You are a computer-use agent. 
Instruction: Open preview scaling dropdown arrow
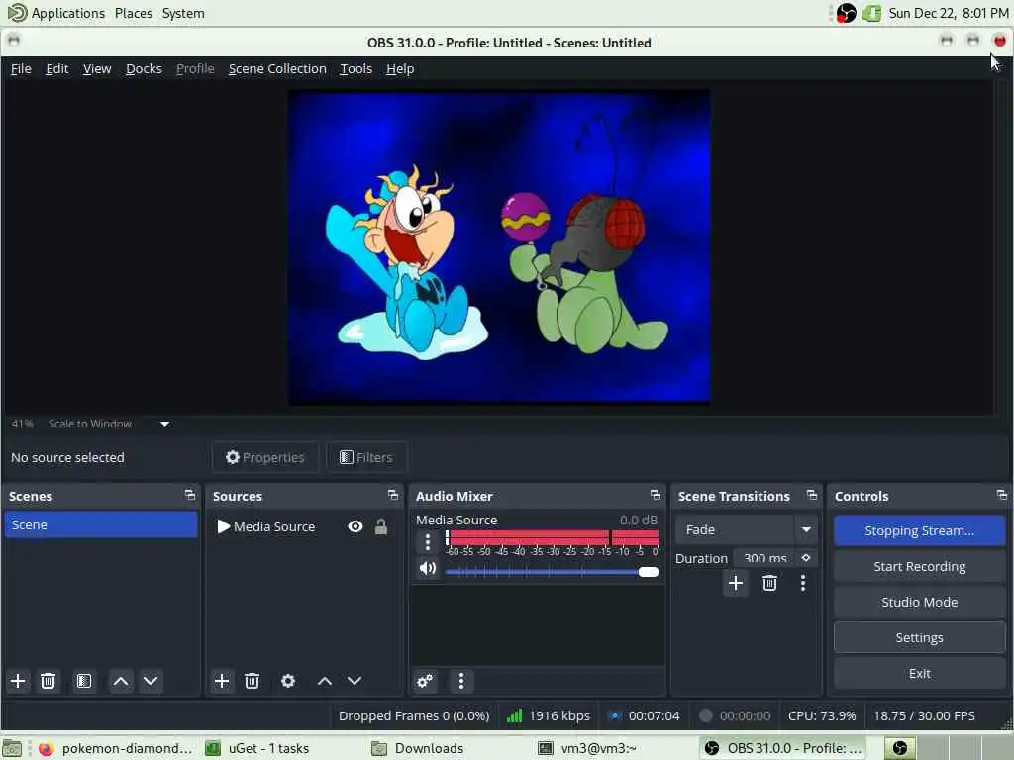[x=165, y=424]
